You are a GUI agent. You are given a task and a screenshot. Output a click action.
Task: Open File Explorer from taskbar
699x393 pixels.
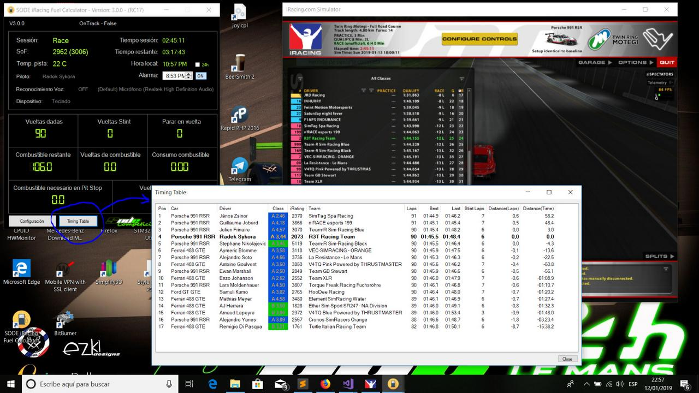click(235, 384)
